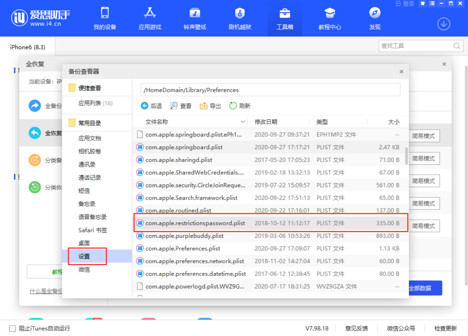Open 应用游戏 from the top navigation
This screenshot has width=468, height=336.
150,18
